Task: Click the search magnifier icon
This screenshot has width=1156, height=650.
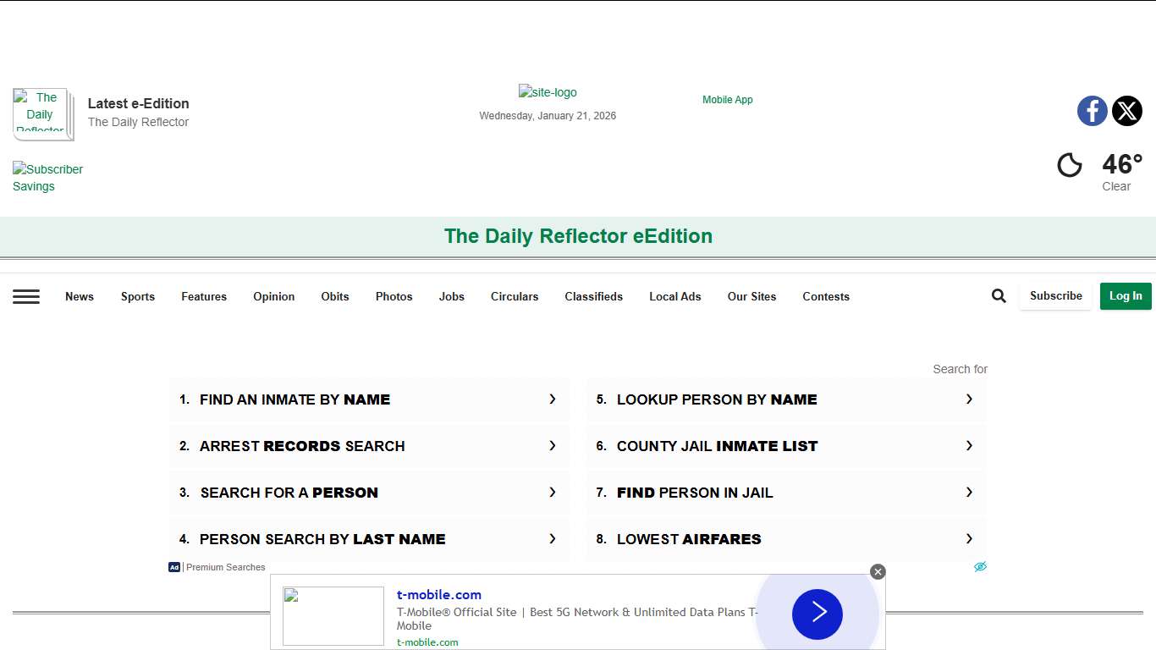Action: (x=999, y=295)
